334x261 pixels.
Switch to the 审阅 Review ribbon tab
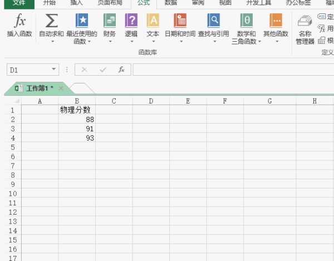pos(198,3)
